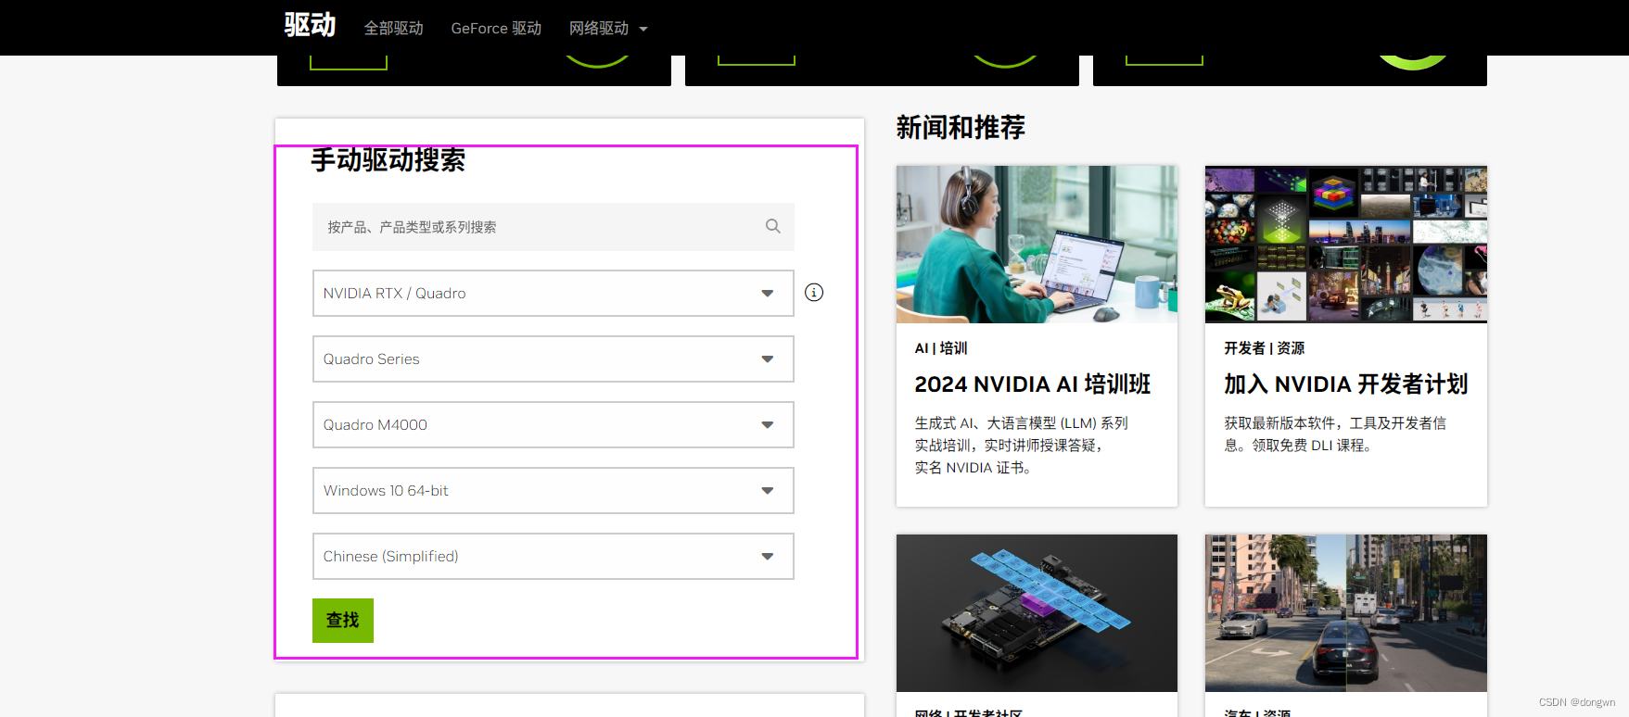
Task: Open the info icon beside product type
Action: coord(814,293)
